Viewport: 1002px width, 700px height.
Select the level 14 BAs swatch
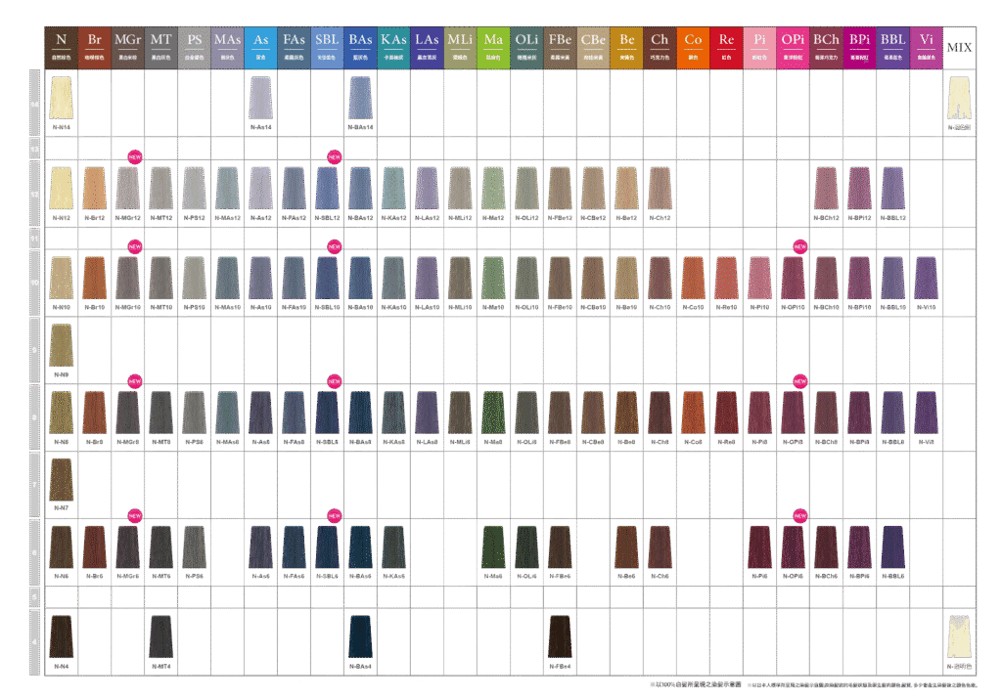360,98
